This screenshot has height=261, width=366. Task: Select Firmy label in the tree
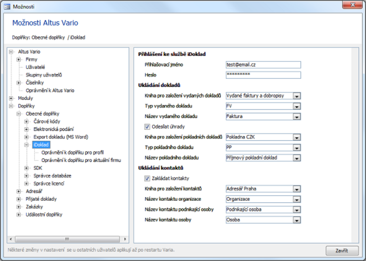coord(31,59)
